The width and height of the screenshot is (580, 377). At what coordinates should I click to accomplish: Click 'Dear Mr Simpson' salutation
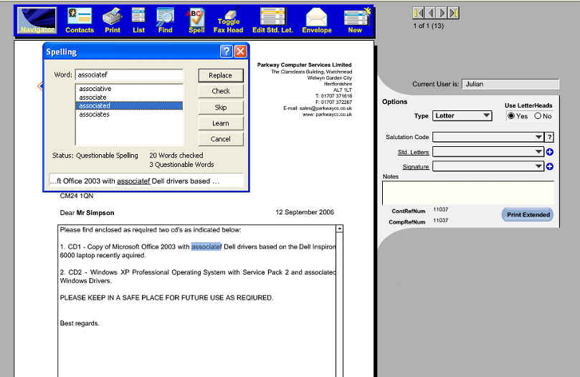pos(87,213)
